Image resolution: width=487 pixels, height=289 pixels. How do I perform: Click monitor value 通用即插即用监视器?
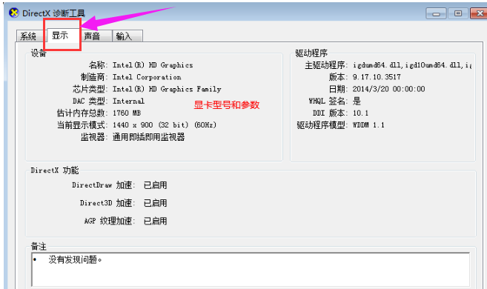(148, 137)
